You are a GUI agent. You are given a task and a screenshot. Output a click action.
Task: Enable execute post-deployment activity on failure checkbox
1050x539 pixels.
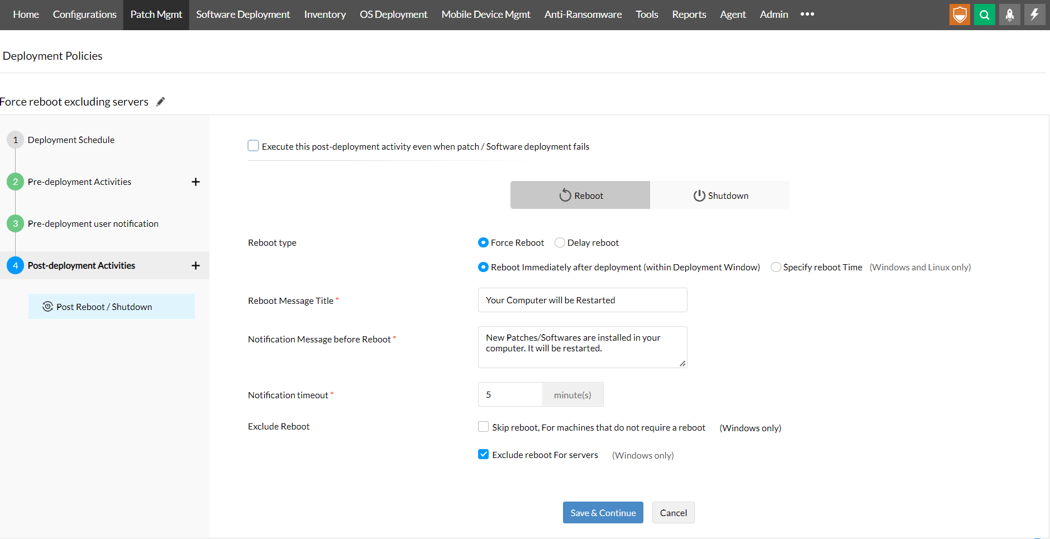pos(254,146)
